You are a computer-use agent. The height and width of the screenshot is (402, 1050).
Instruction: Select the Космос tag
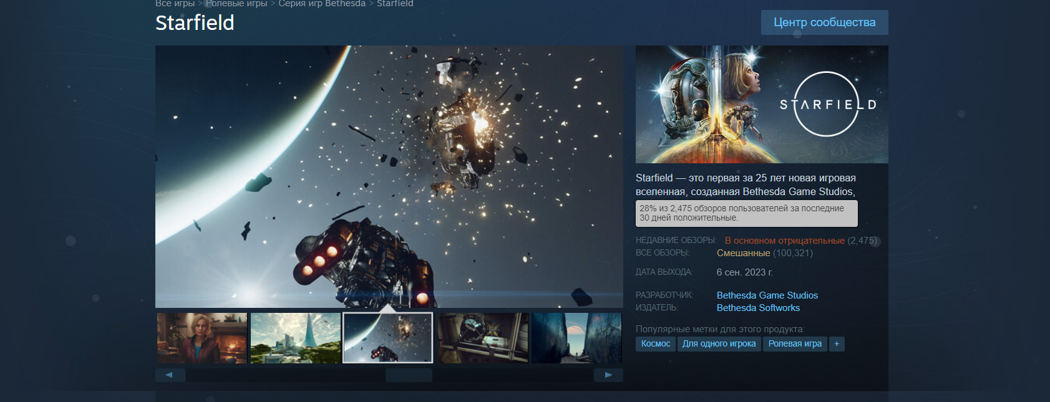656,344
